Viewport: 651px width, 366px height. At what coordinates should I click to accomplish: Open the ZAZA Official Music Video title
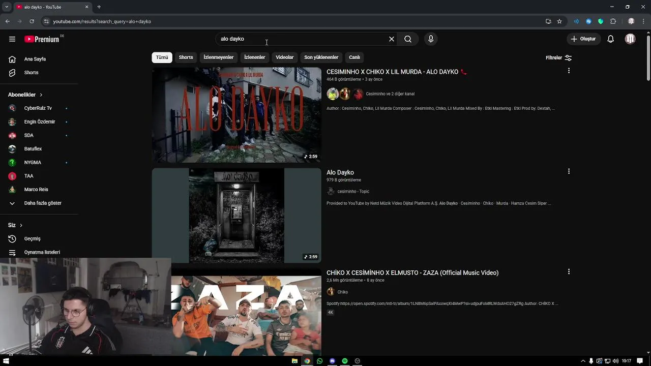412,273
